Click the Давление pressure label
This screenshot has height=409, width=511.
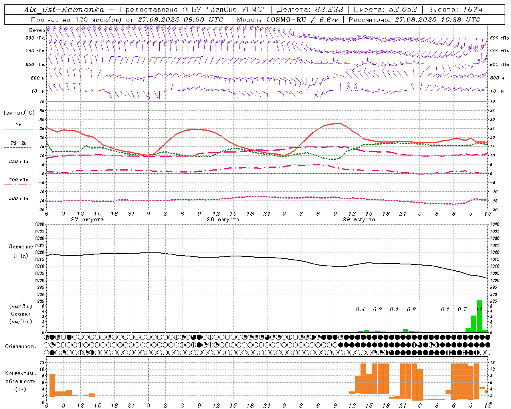click(x=21, y=247)
